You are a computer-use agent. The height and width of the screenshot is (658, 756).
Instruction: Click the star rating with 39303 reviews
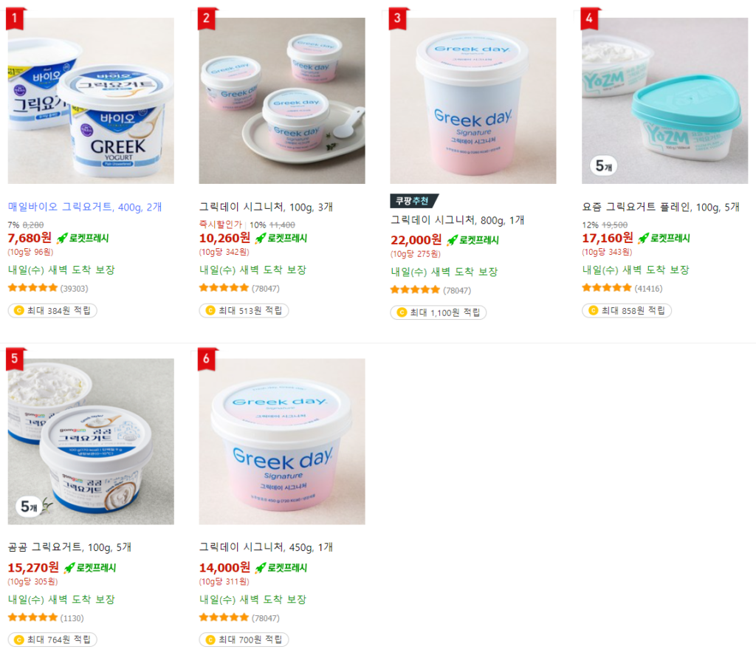32,289
